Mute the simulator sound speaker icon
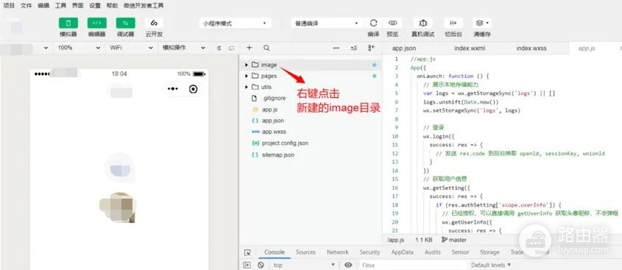622x270 pixels. point(219,48)
